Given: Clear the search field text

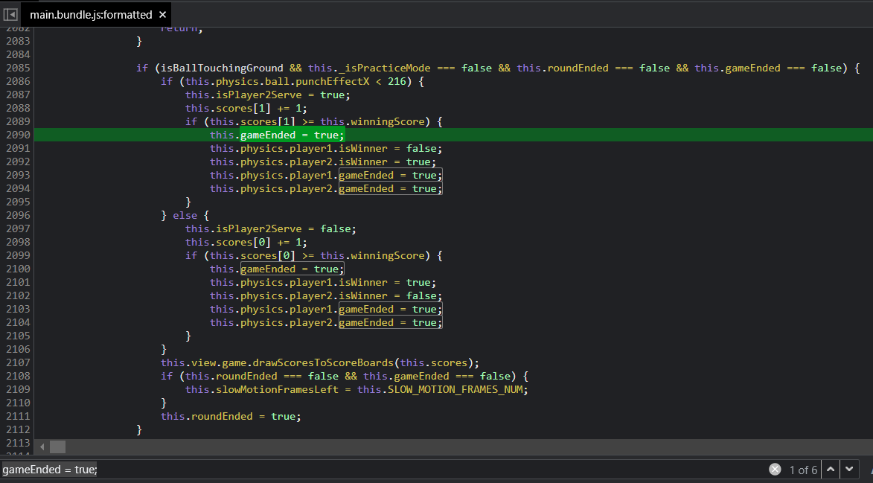Looking at the screenshot, I should 775,470.
